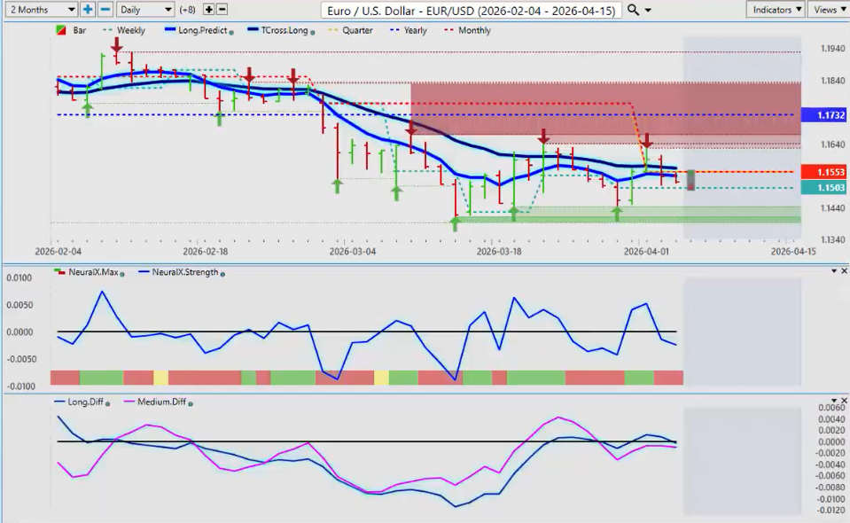Expand the arrow next to search icon
The width and height of the screenshot is (850, 523).
coord(649,10)
